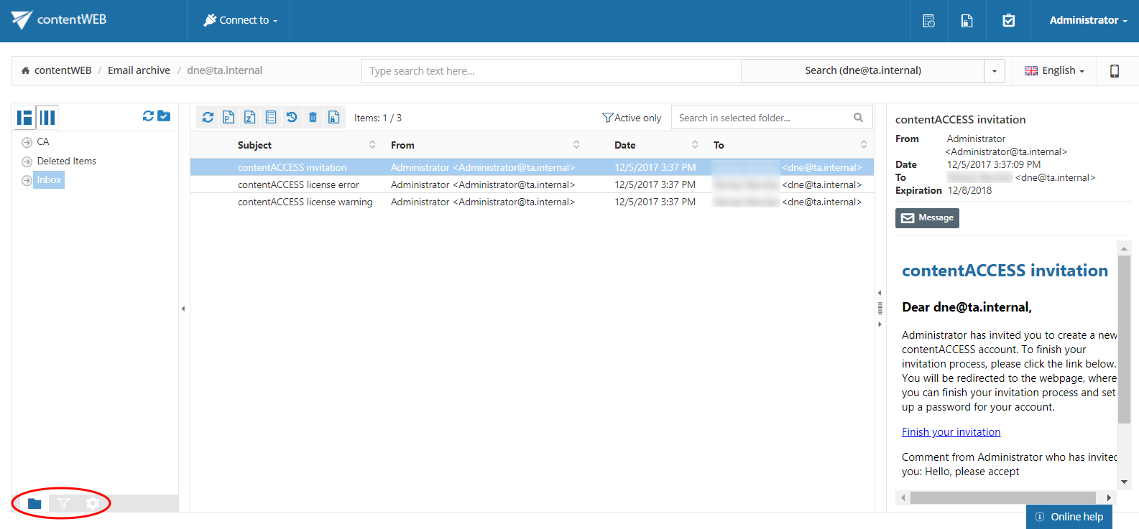Screen dimensions: 1139x529
Task: Expand the Deleted Items folder node
Action: (x=27, y=161)
